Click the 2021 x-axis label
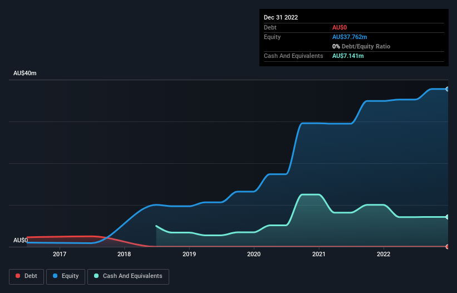 click(319, 254)
